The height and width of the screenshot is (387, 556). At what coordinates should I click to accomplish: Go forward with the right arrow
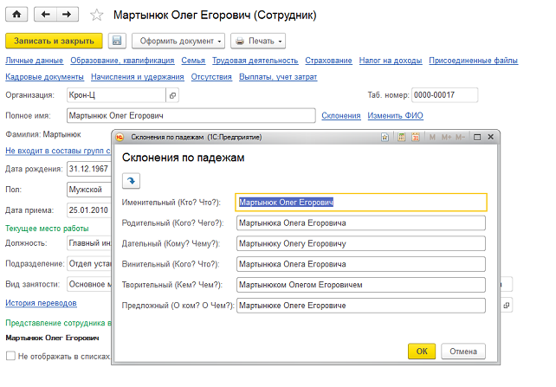point(67,15)
